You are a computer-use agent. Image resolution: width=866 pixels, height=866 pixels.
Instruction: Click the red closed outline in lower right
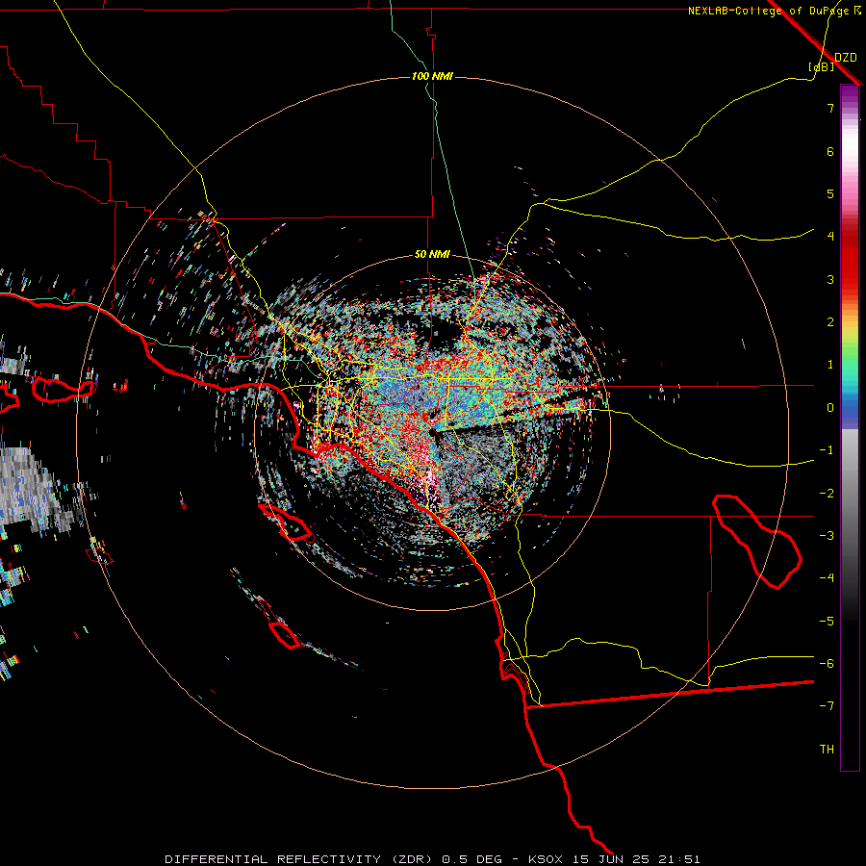pos(757,542)
